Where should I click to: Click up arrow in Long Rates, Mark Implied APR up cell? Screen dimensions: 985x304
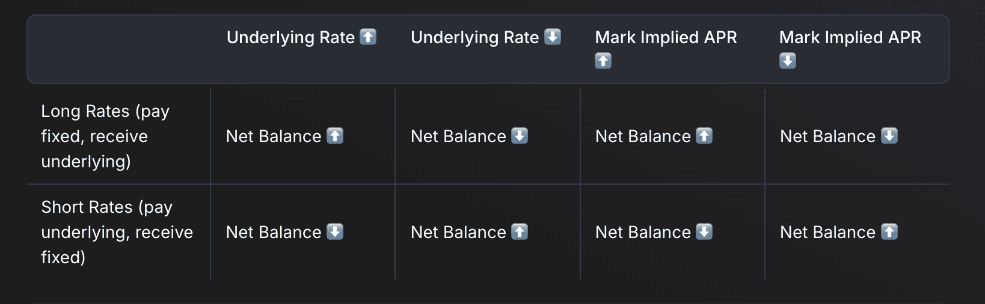tap(704, 136)
